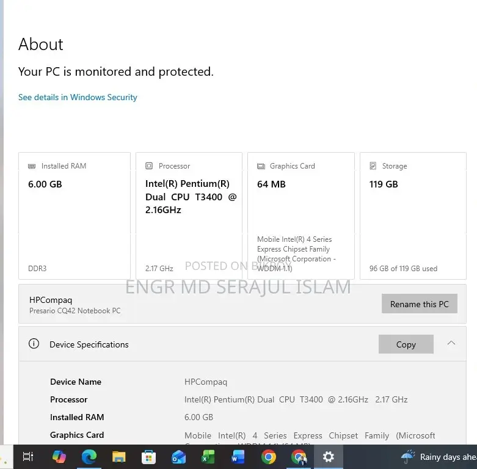The image size is (477, 469).
Task: Click the HPCompaq PC name above Presario
Action: (x=51, y=300)
